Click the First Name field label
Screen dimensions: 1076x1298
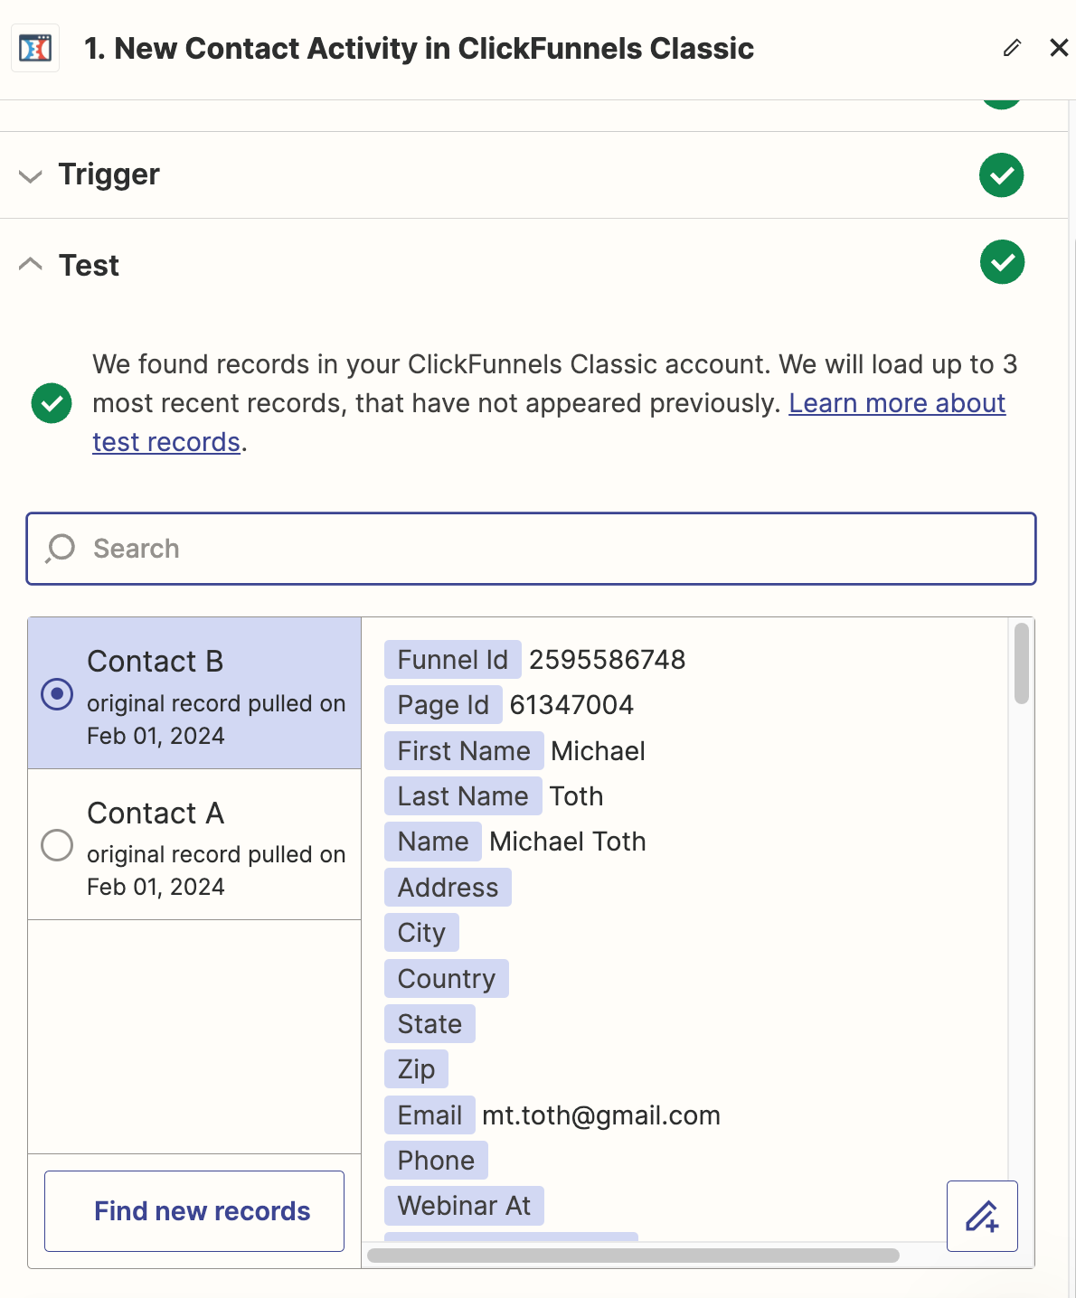pyautogui.click(x=464, y=751)
